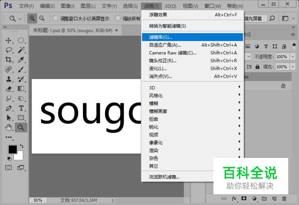Select the Horizontal Type tool

click(21, 108)
